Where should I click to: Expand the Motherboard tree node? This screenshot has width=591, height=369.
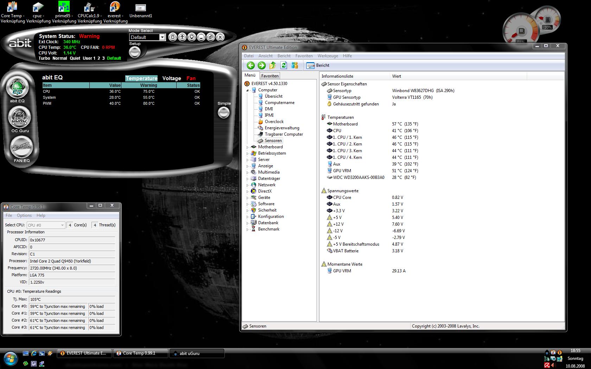(x=248, y=147)
